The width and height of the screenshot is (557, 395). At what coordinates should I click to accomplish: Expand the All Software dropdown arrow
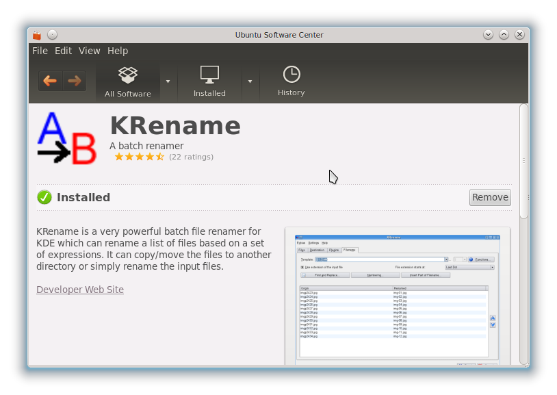(168, 81)
